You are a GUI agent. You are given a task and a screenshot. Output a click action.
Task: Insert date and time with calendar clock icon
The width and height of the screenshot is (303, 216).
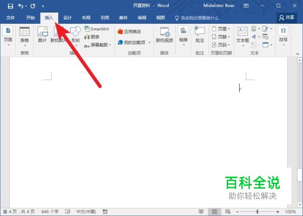[x=265, y=37]
